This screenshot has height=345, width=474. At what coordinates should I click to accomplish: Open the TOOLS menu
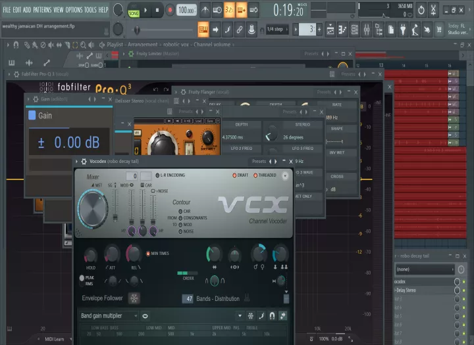point(90,10)
